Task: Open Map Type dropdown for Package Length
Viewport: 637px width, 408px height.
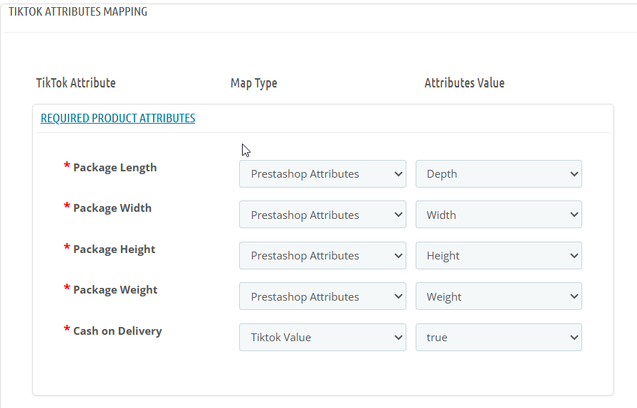Action: coord(322,174)
